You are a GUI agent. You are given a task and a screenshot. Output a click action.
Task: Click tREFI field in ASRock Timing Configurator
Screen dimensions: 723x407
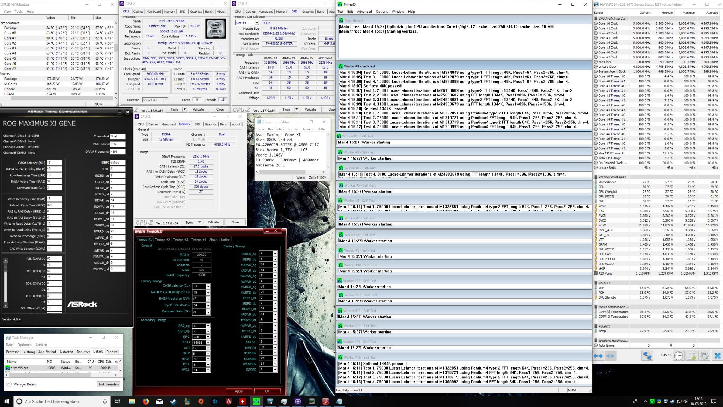(x=118, y=163)
